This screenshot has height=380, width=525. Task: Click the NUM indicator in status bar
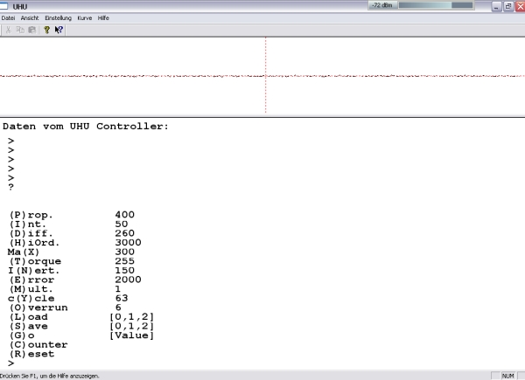click(507, 376)
